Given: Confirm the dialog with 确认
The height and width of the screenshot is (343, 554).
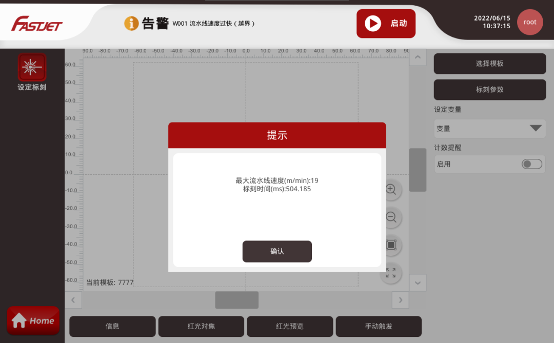Looking at the screenshot, I should click(x=277, y=251).
